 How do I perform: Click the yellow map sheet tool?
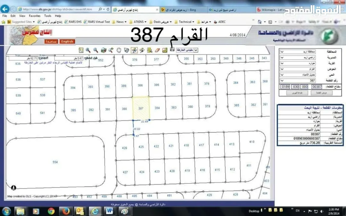[x=165, y=50]
